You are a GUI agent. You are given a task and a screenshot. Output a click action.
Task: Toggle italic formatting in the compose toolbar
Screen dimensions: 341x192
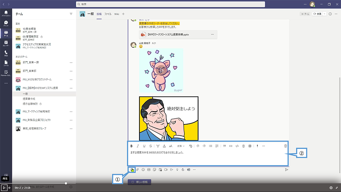tap(138, 146)
